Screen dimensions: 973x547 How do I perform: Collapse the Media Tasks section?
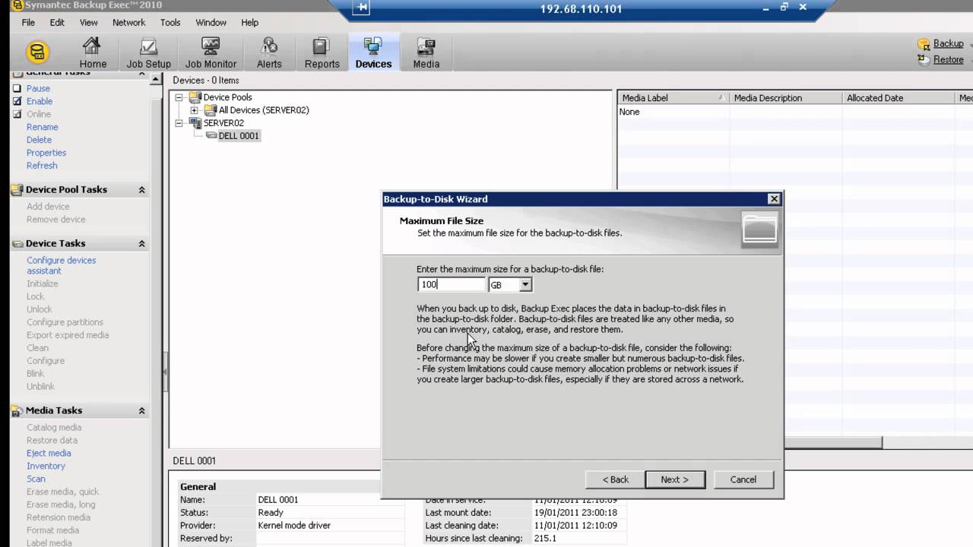pyautogui.click(x=141, y=411)
